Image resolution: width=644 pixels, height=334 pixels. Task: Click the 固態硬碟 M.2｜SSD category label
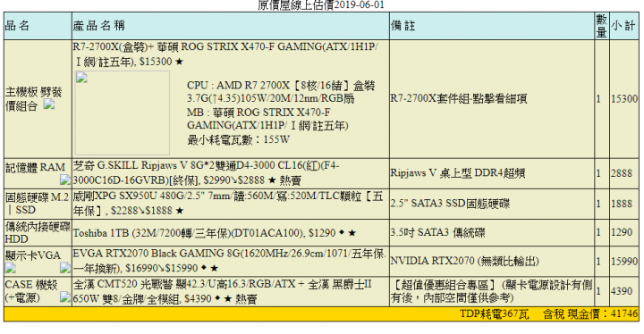coord(37,204)
